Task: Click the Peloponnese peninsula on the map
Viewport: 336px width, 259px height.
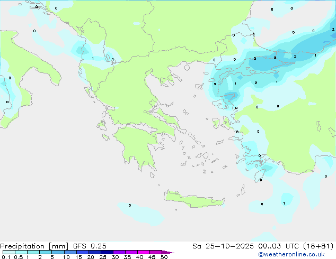Action: point(137,145)
